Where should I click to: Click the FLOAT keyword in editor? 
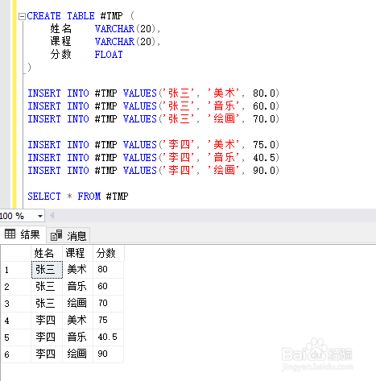pyautogui.click(x=109, y=55)
